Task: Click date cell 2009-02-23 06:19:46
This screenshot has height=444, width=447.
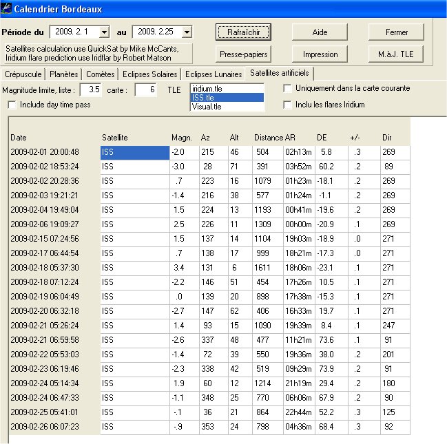Action: tap(45, 369)
